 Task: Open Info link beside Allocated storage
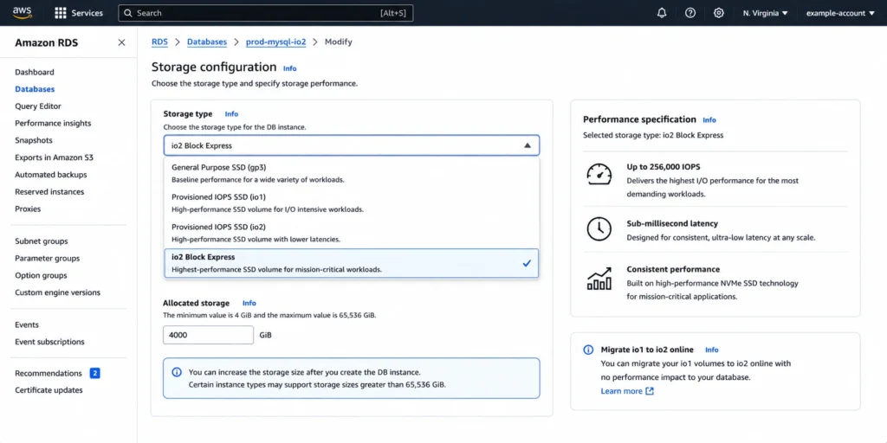(x=249, y=304)
